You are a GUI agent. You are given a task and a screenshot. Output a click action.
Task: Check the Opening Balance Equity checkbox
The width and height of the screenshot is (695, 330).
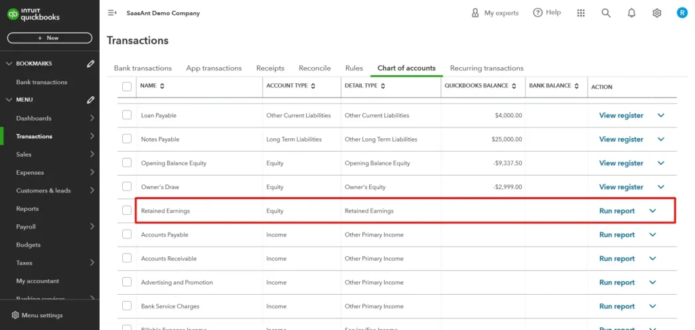[x=127, y=163]
